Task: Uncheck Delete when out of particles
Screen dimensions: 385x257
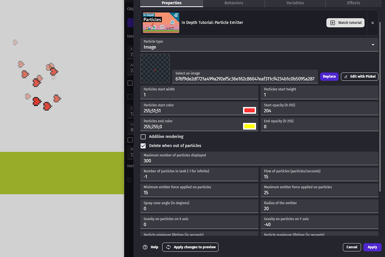Action: (x=143, y=145)
